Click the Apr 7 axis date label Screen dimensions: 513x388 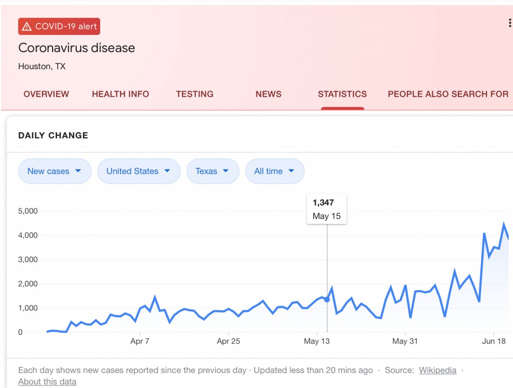click(140, 341)
